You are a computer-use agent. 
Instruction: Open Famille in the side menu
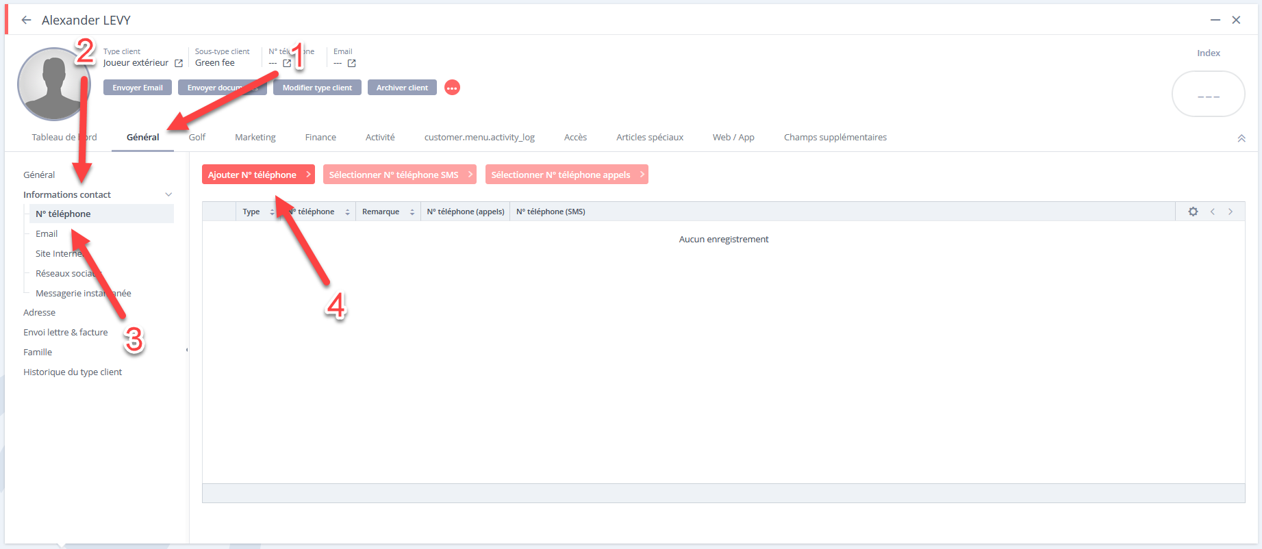coord(38,352)
